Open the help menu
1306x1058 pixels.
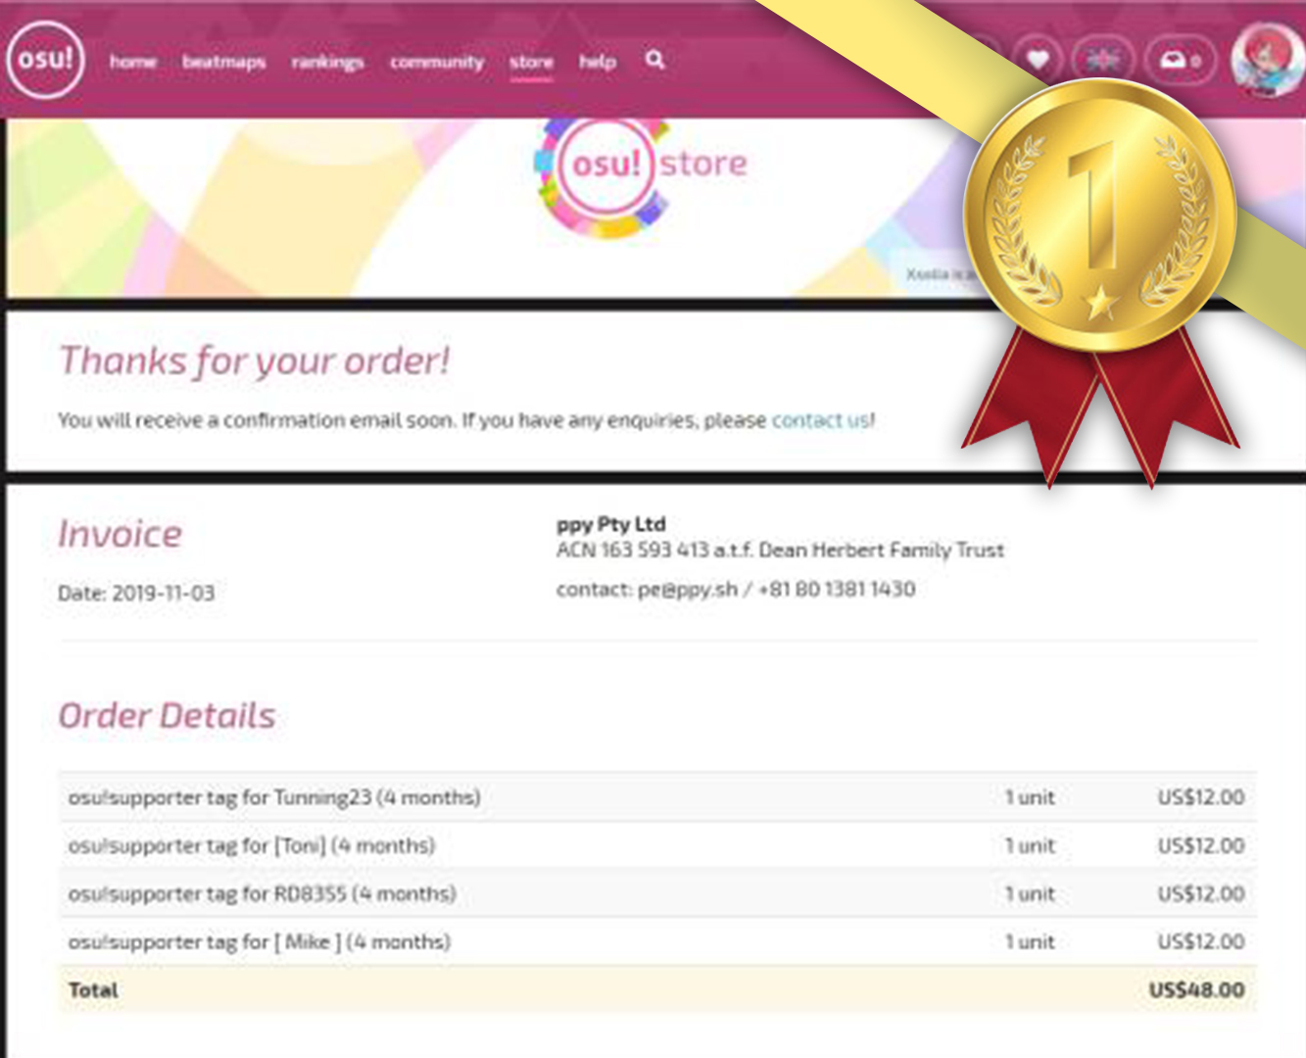(598, 62)
